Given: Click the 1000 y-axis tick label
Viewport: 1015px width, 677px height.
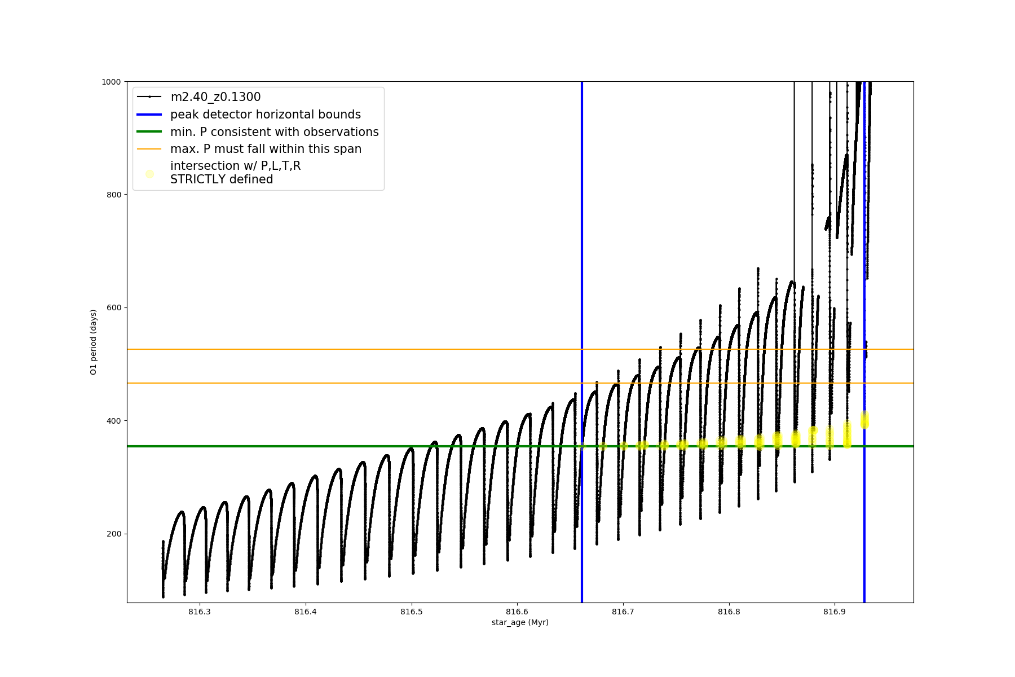Looking at the screenshot, I should [x=111, y=82].
